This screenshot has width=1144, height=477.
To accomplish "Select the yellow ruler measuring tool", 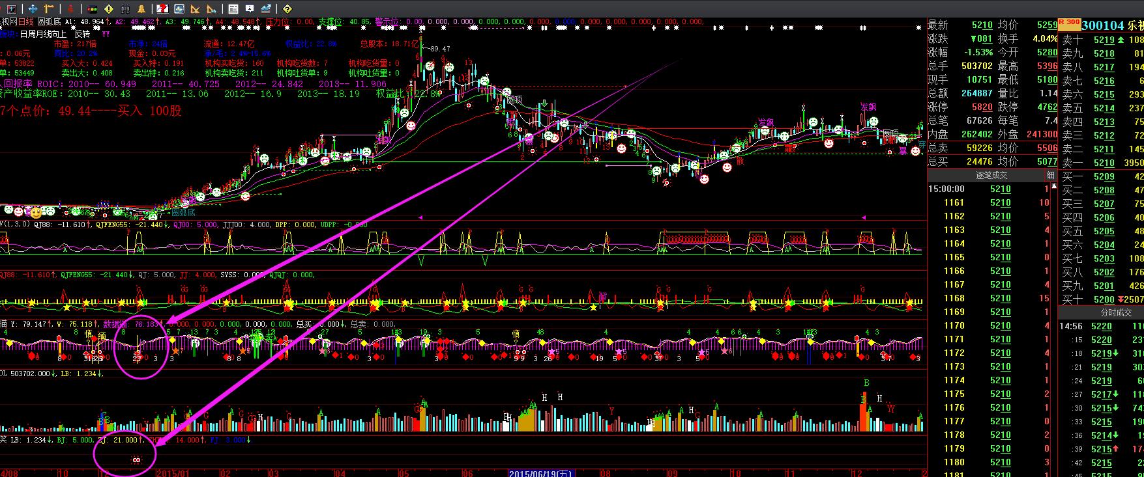I will (x=50, y=9).
